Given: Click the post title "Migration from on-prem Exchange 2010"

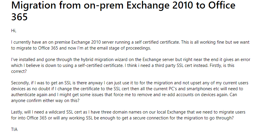Looking at the screenshot, I should 123,11.
